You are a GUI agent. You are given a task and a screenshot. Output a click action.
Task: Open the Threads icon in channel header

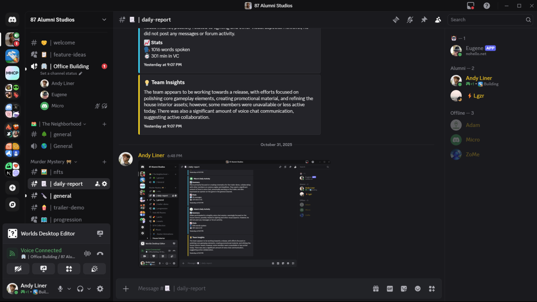click(x=396, y=20)
